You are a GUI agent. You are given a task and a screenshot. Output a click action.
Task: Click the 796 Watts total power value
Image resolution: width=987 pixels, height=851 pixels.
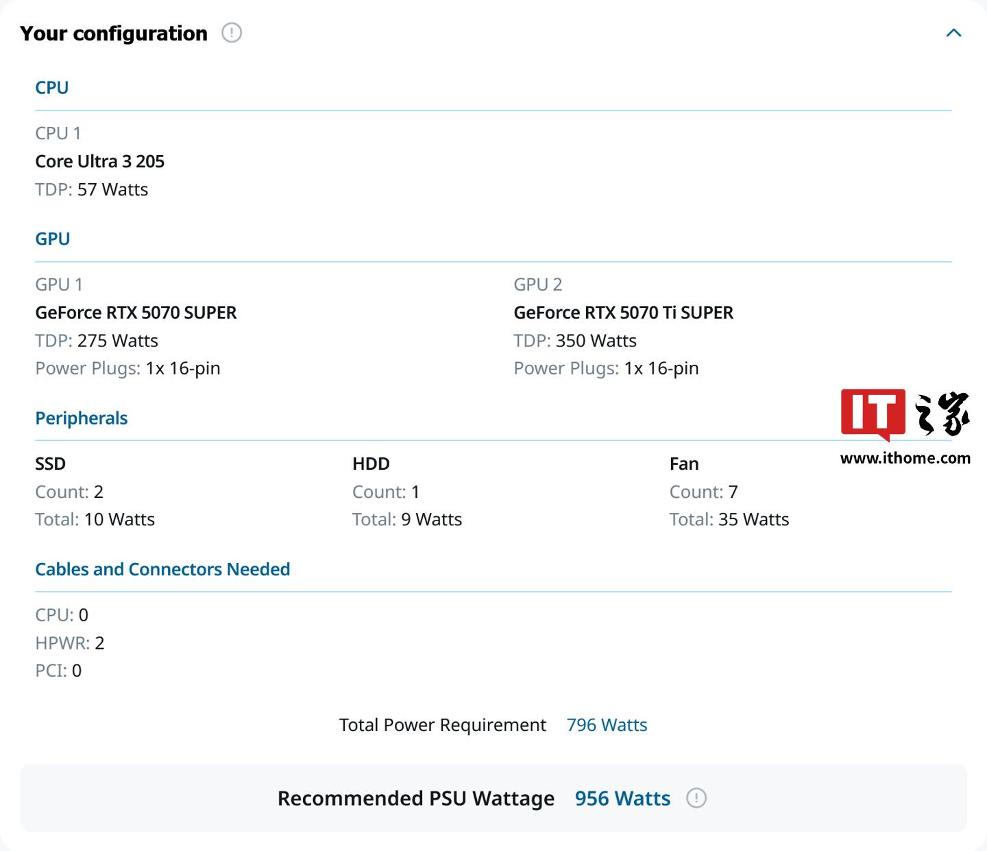pyautogui.click(x=607, y=725)
